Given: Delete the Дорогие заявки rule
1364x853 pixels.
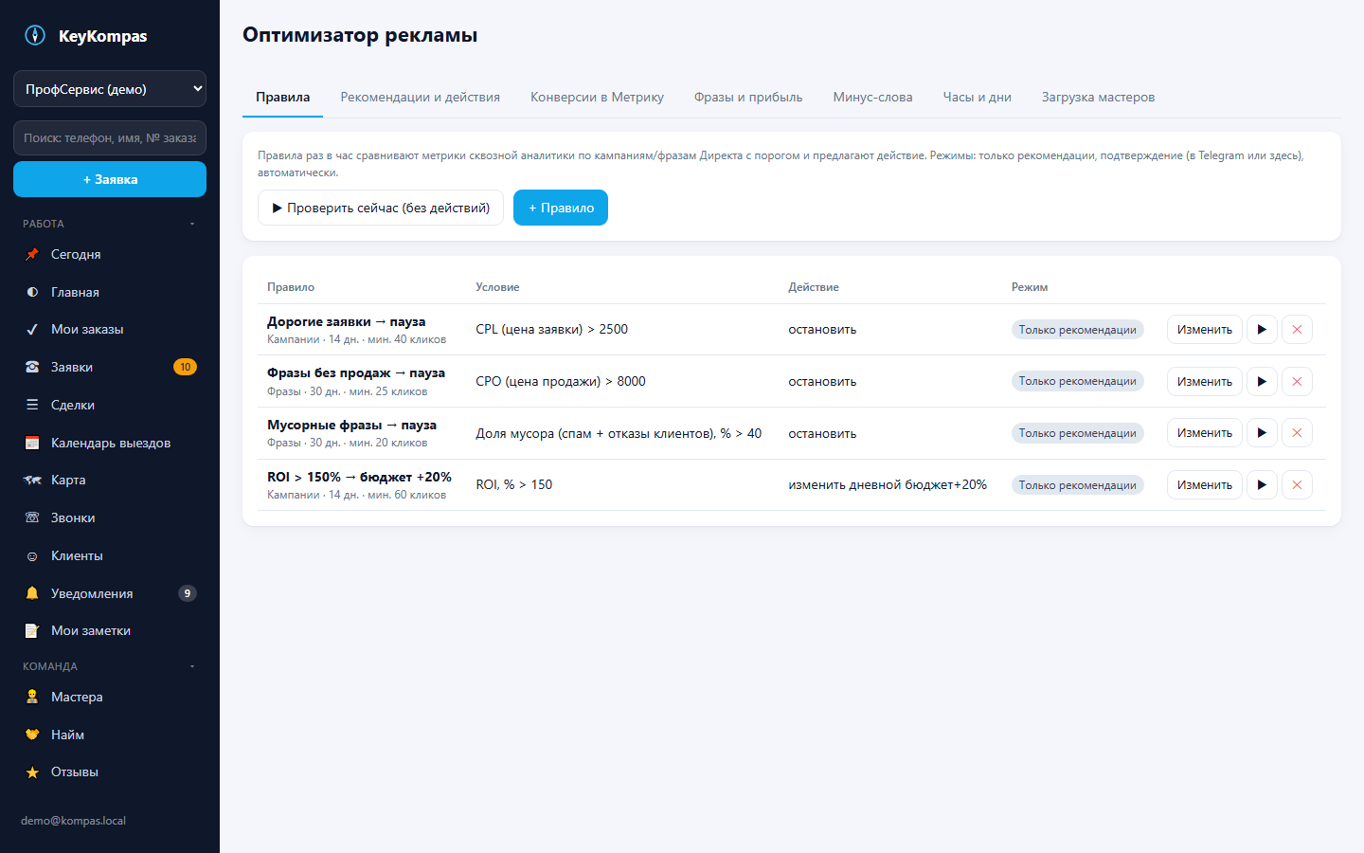Looking at the screenshot, I should click(1297, 329).
